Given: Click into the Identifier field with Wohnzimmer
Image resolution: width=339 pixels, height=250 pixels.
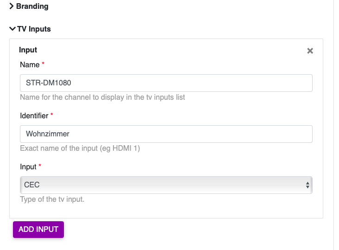Looking at the screenshot, I should (166, 134).
